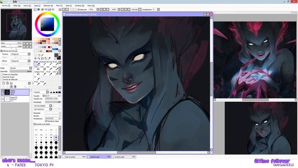Image resolution: width=298 pixels, height=168 pixels.
Task: Adjust the Persistencia slider
Action: tap(53, 119)
